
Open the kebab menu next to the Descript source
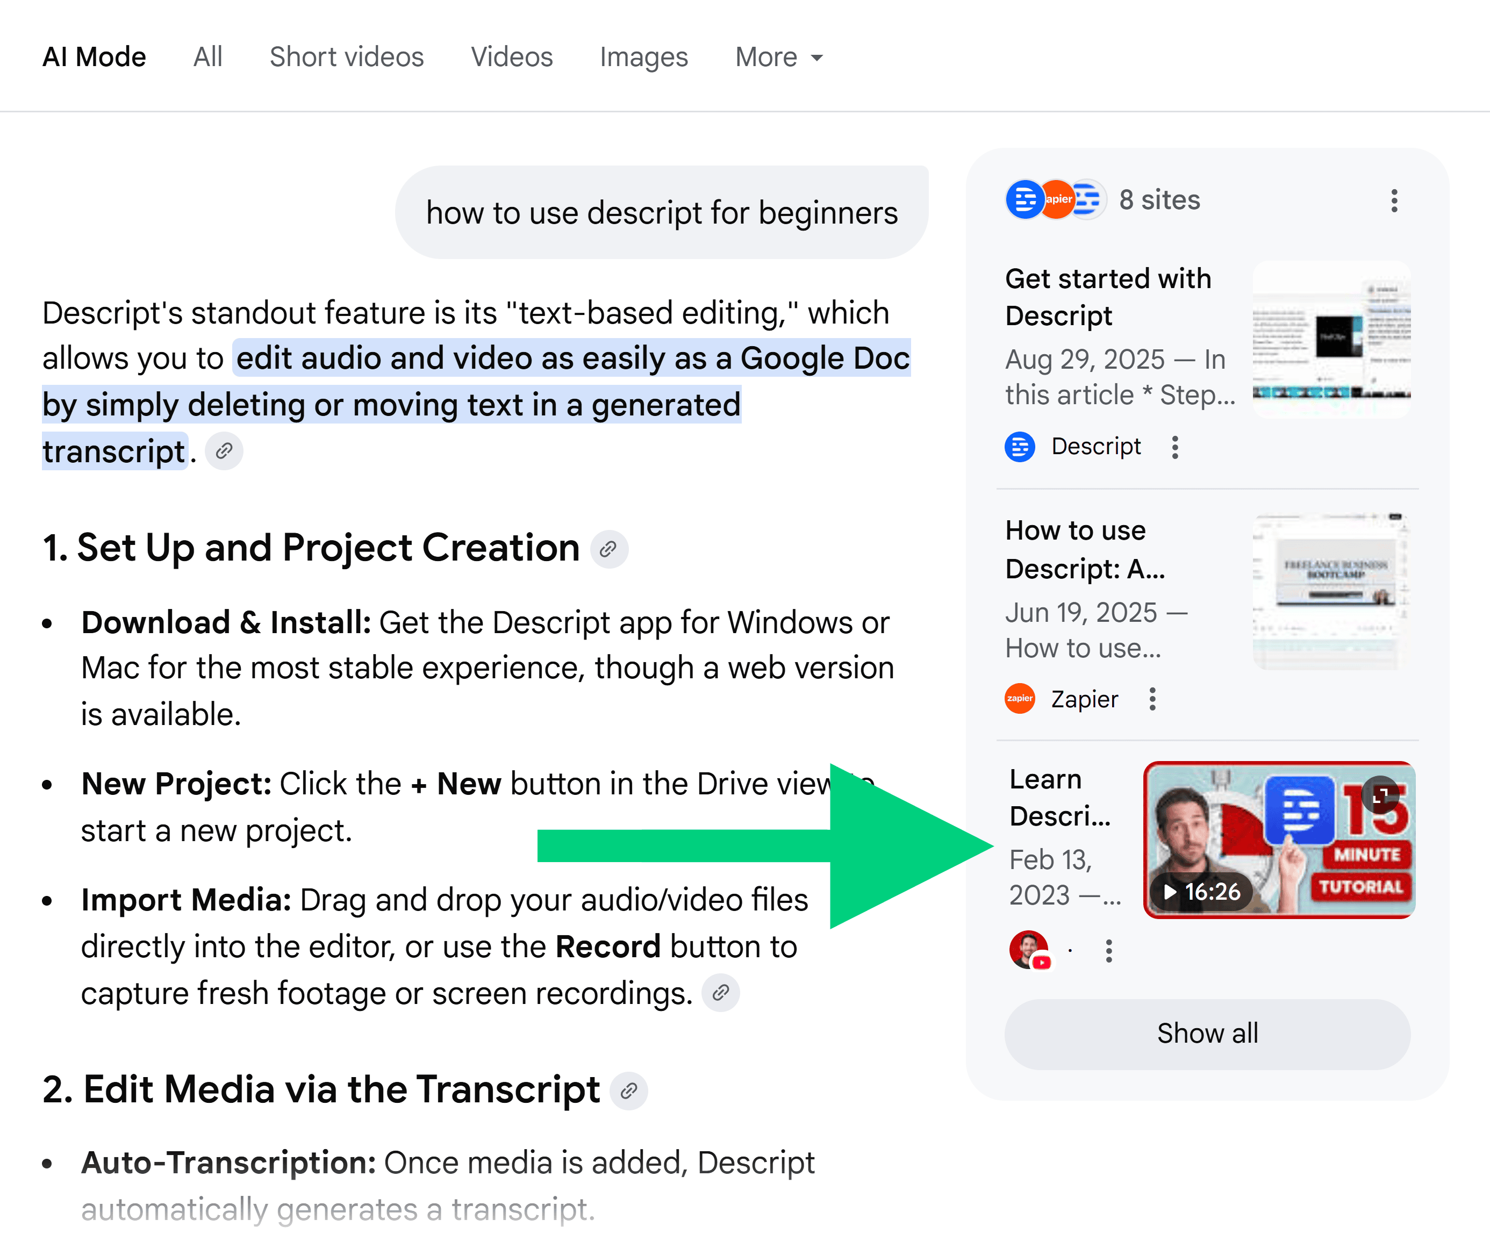pos(1175,447)
